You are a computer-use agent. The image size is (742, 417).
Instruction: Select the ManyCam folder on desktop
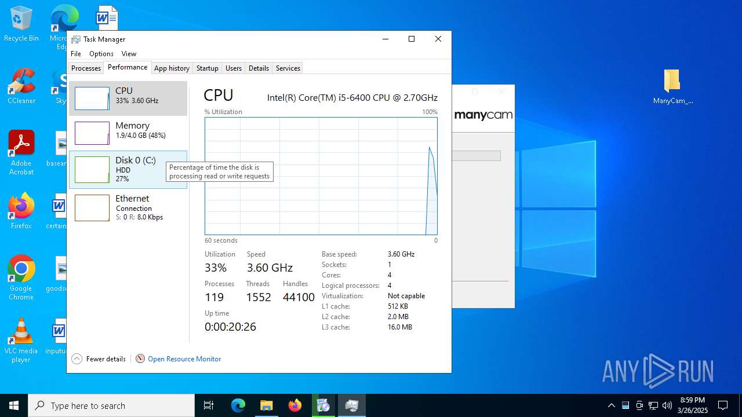click(x=672, y=87)
